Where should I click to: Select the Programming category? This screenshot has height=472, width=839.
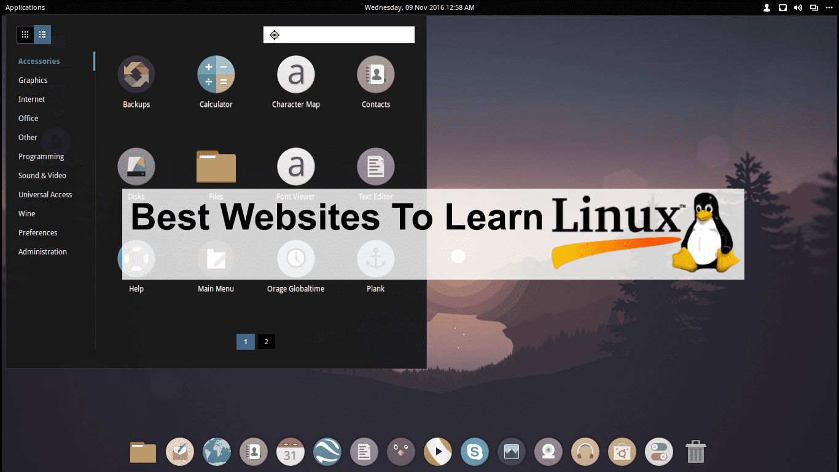[x=41, y=157]
